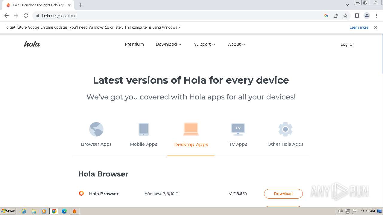The width and height of the screenshot is (383, 215).
Task: Expand the Support menu
Action: coord(205,44)
